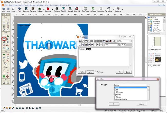The image size is (167, 113).
Task: Click the Page toolbar icon
Action: 20,9
